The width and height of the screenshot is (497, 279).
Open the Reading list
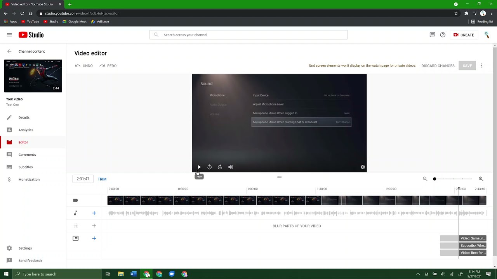coord(482,22)
